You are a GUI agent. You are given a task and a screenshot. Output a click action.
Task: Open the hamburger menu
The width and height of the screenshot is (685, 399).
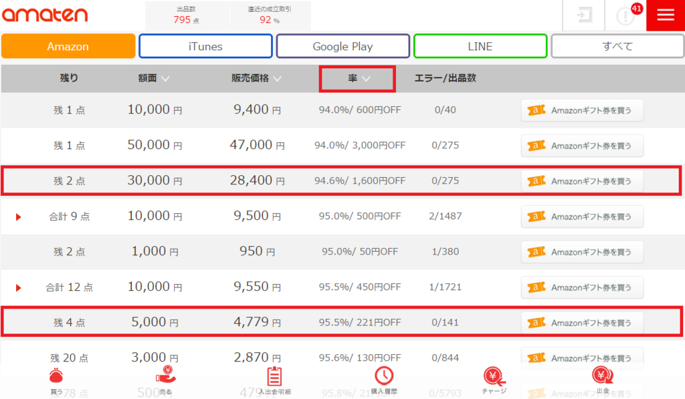(666, 15)
